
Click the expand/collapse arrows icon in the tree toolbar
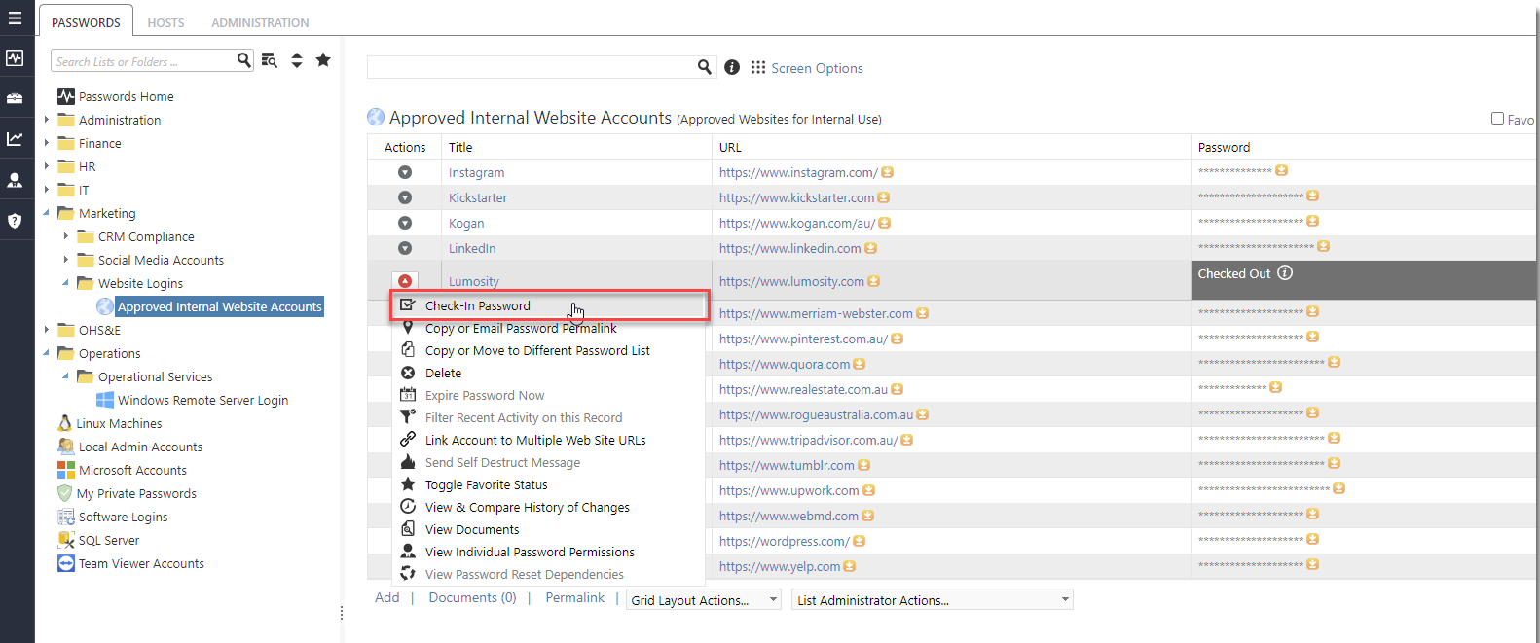tap(297, 60)
